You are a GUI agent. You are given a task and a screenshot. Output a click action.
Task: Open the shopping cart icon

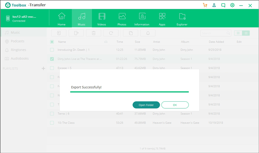pos(205,5)
